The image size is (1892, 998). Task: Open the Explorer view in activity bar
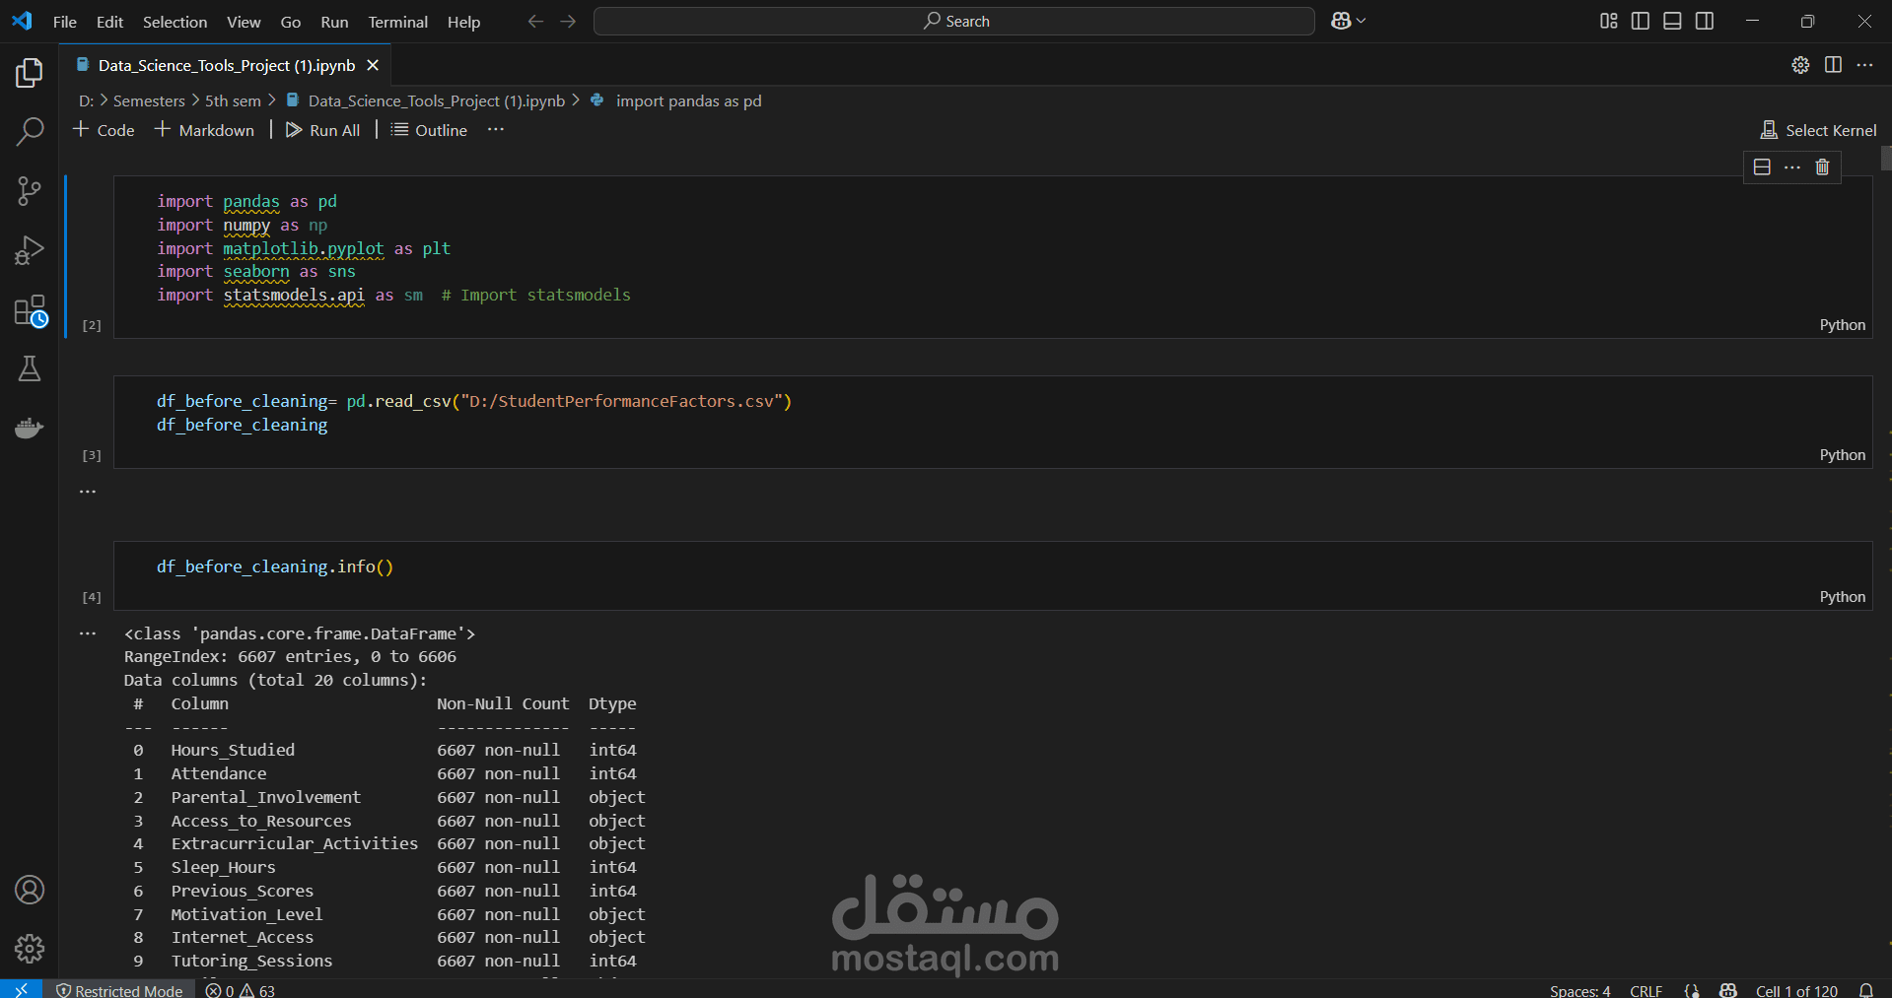click(x=30, y=73)
